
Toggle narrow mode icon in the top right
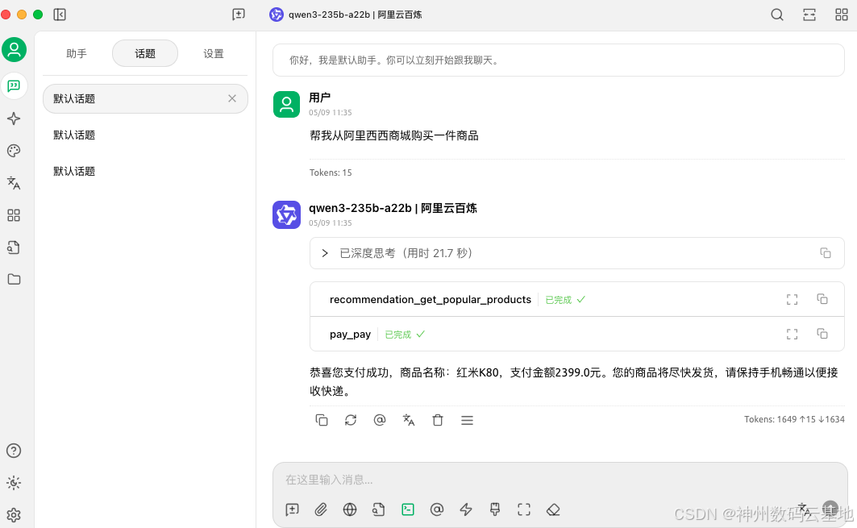[809, 15]
